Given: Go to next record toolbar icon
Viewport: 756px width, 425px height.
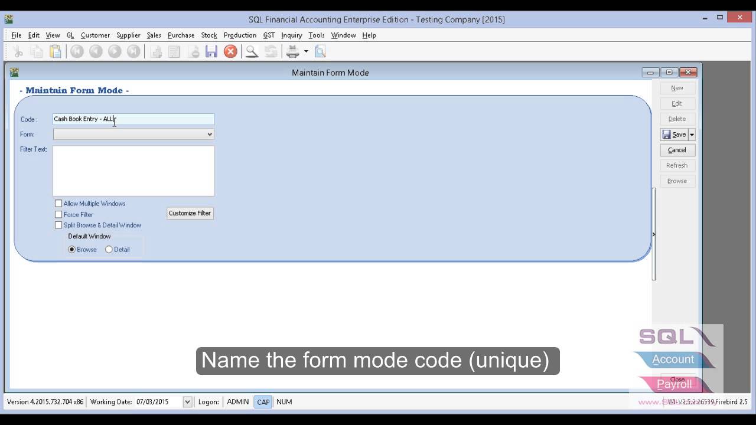Looking at the screenshot, I should (115, 51).
